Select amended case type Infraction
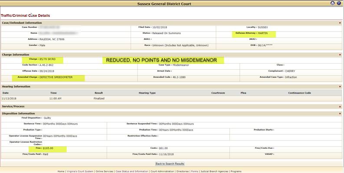344x173 pixels. pos(291,77)
